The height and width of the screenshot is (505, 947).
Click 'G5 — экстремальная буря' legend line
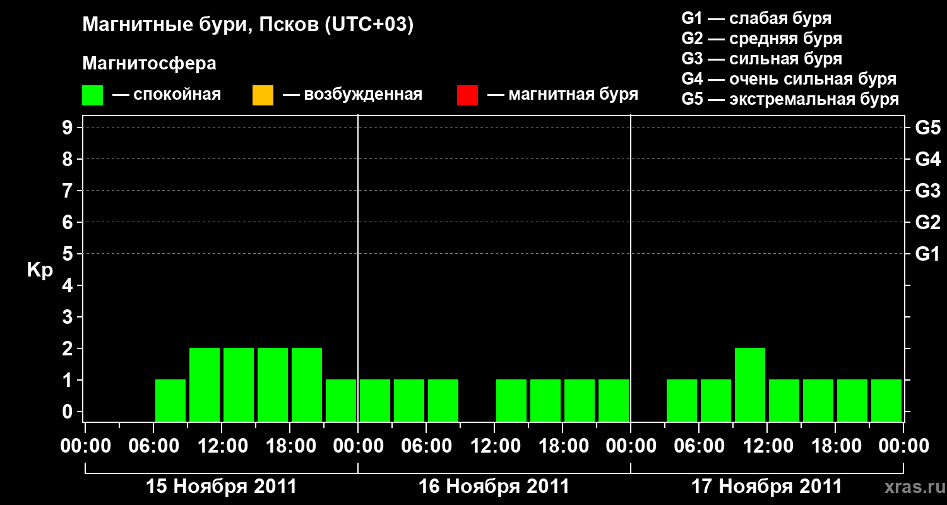click(x=790, y=100)
